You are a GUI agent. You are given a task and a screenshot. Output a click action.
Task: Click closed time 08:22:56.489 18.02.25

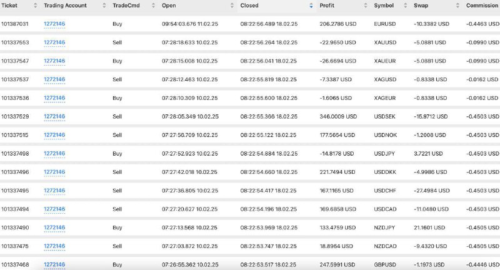[269, 24]
